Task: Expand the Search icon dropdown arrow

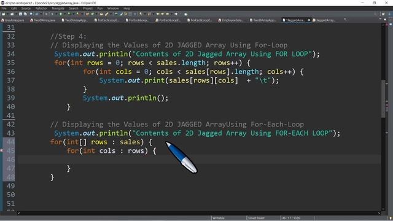Action: pyautogui.click(x=111, y=14)
